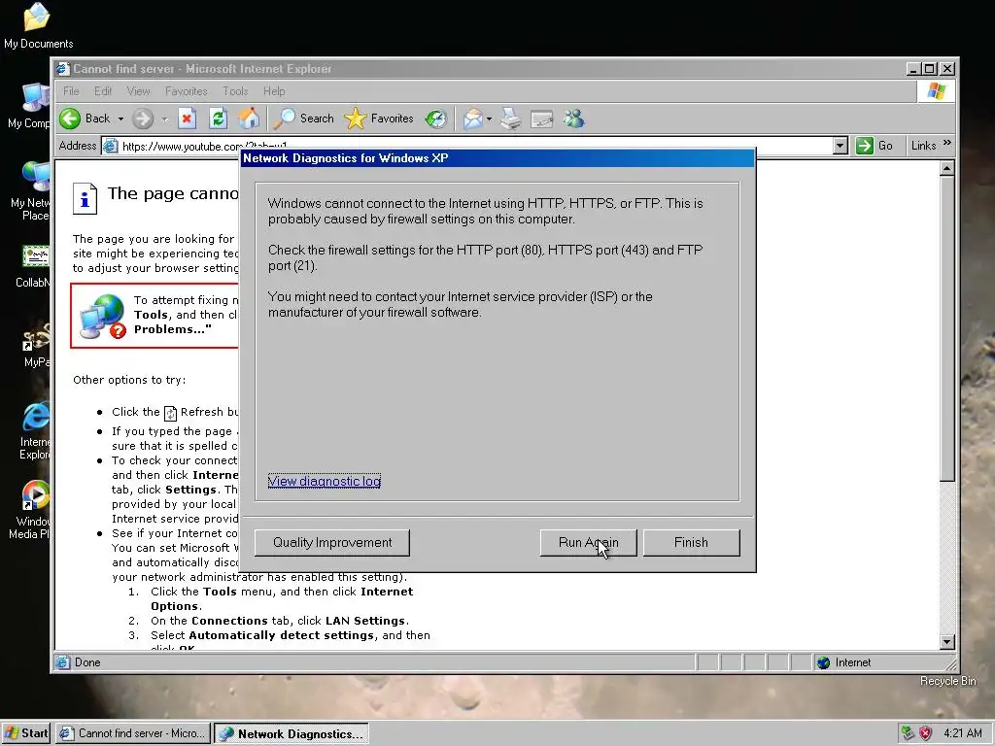Open the Mail button dropdown arrow
Image resolution: width=995 pixels, height=746 pixels.
pos(489,119)
